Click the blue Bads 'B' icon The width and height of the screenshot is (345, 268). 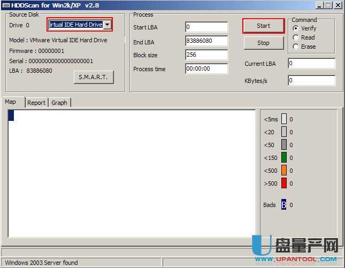[x=284, y=204]
